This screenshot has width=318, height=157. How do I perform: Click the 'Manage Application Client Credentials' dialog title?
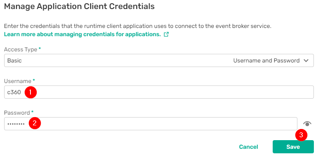(79, 7)
